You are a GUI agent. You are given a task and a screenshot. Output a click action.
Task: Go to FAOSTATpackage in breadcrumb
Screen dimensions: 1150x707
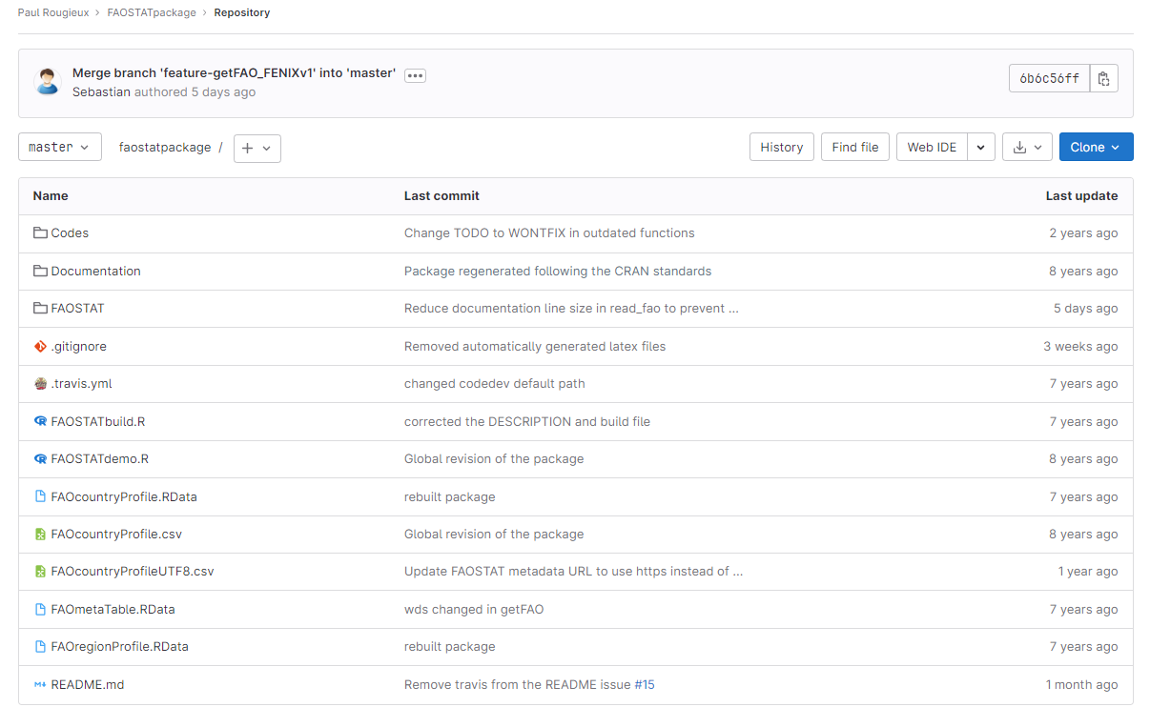(152, 13)
